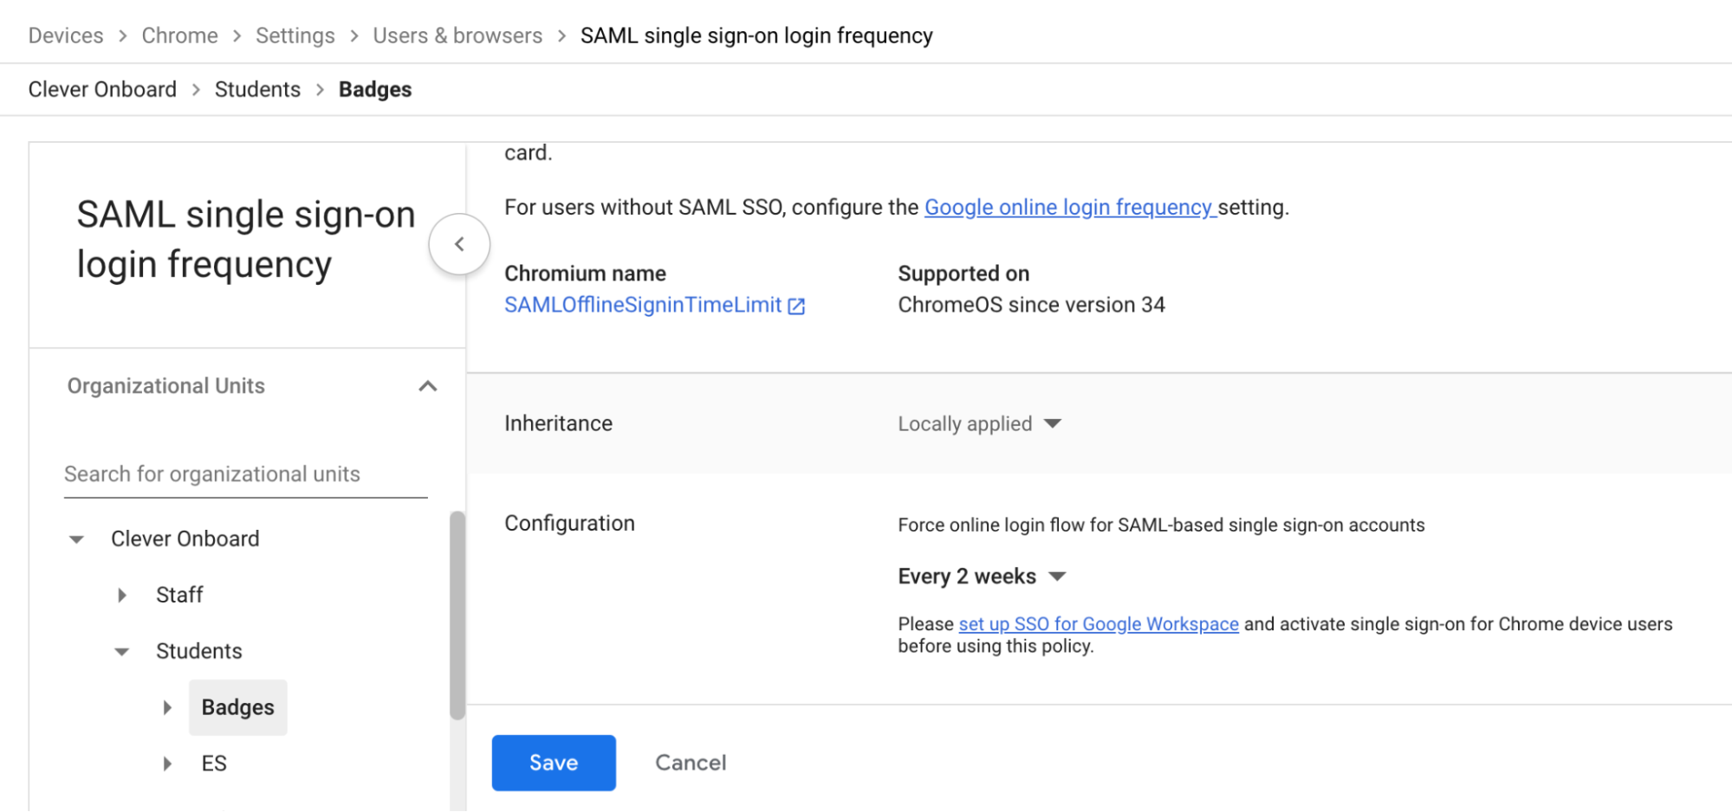Open the set up SSO for Google Workspace link

tap(1097, 623)
